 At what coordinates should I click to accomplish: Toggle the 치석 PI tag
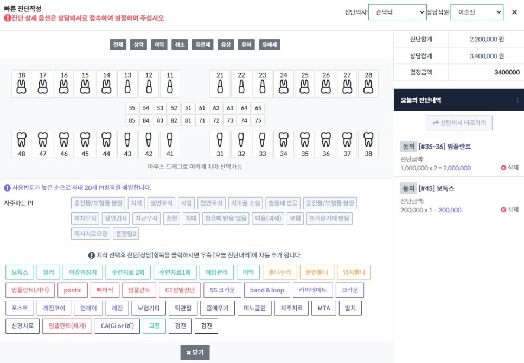[x=136, y=203]
